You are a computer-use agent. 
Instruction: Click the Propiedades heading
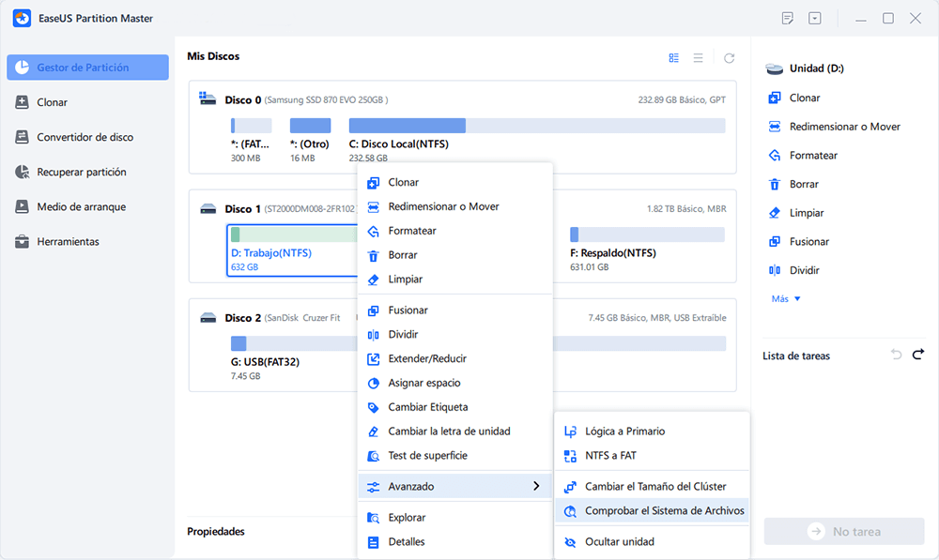tap(216, 531)
